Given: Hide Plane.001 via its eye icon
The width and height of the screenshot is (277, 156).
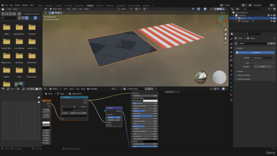Looking at the screenshot, I should pos(271,21).
